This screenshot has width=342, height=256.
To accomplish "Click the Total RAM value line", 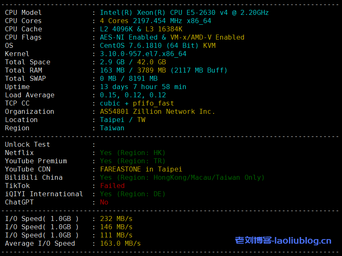I will [x=164, y=70].
